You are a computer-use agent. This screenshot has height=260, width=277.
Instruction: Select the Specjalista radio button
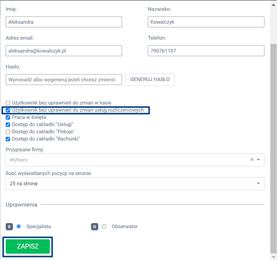19,227
